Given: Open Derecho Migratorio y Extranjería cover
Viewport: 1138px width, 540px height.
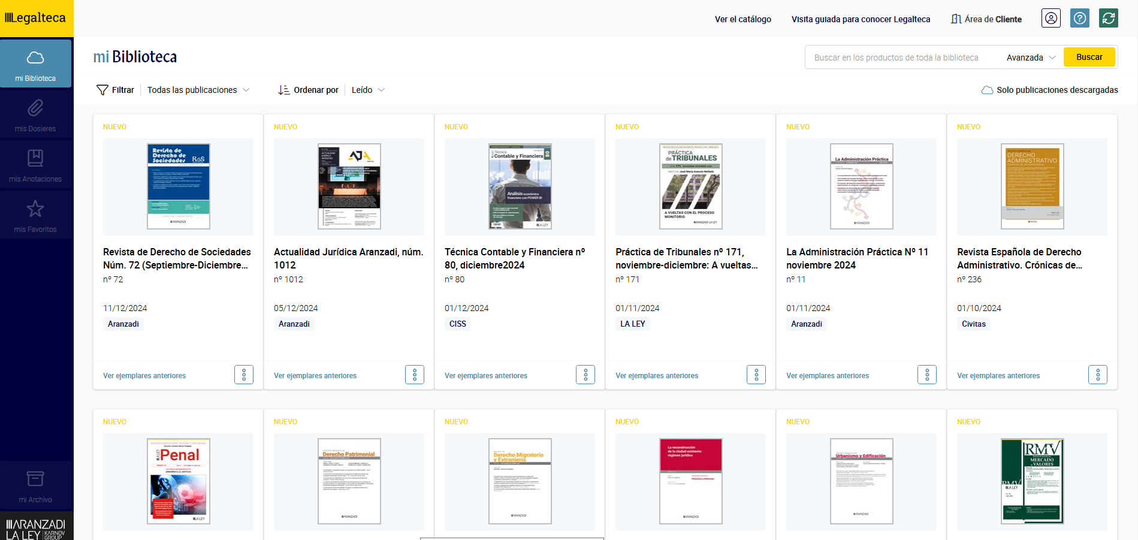Looking at the screenshot, I should (x=520, y=481).
